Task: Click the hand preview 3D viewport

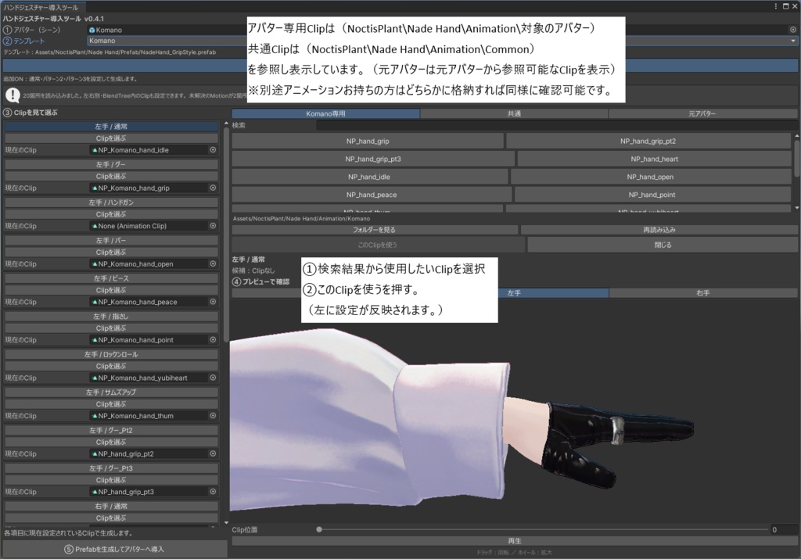Action: [515, 411]
